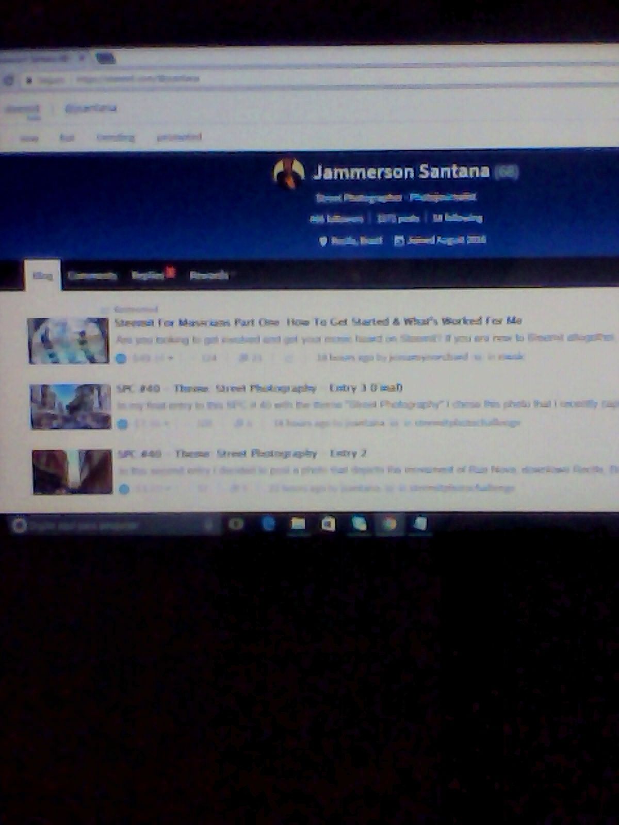Switch to the Comments tab
This screenshot has width=619, height=825.
pyautogui.click(x=92, y=276)
